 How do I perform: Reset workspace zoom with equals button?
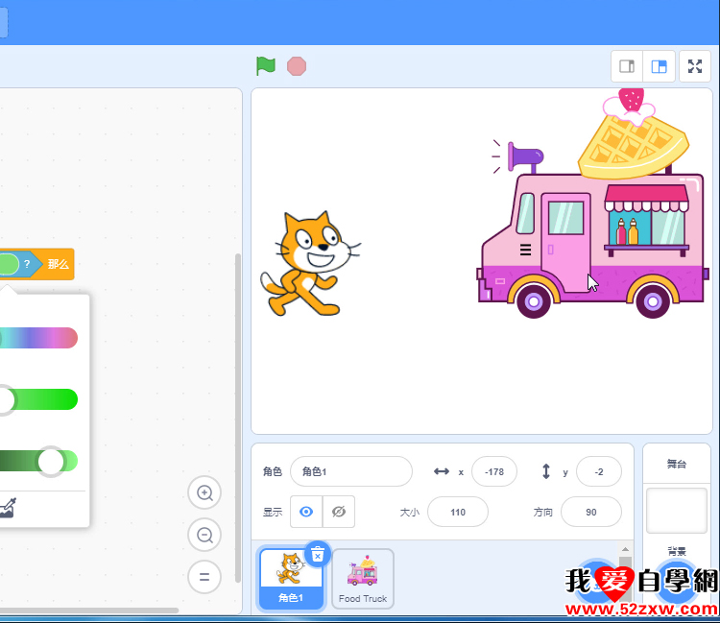[204, 577]
